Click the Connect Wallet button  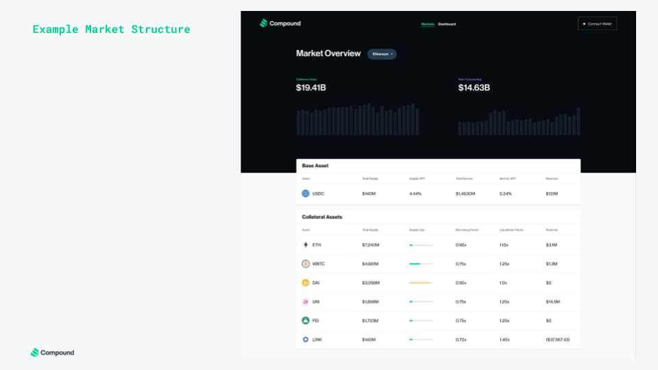(x=597, y=23)
